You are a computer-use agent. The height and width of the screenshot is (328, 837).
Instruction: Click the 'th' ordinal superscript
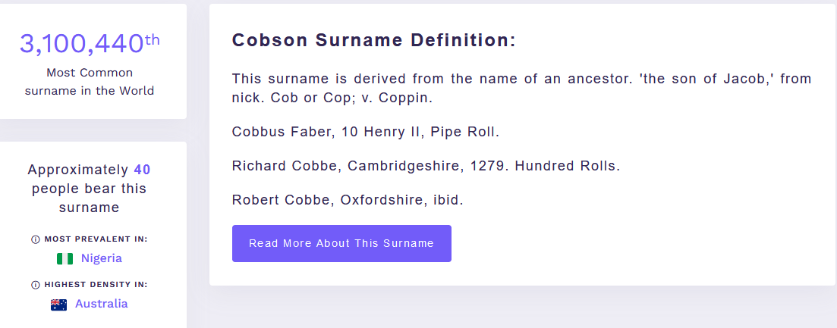click(x=153, y=39)
